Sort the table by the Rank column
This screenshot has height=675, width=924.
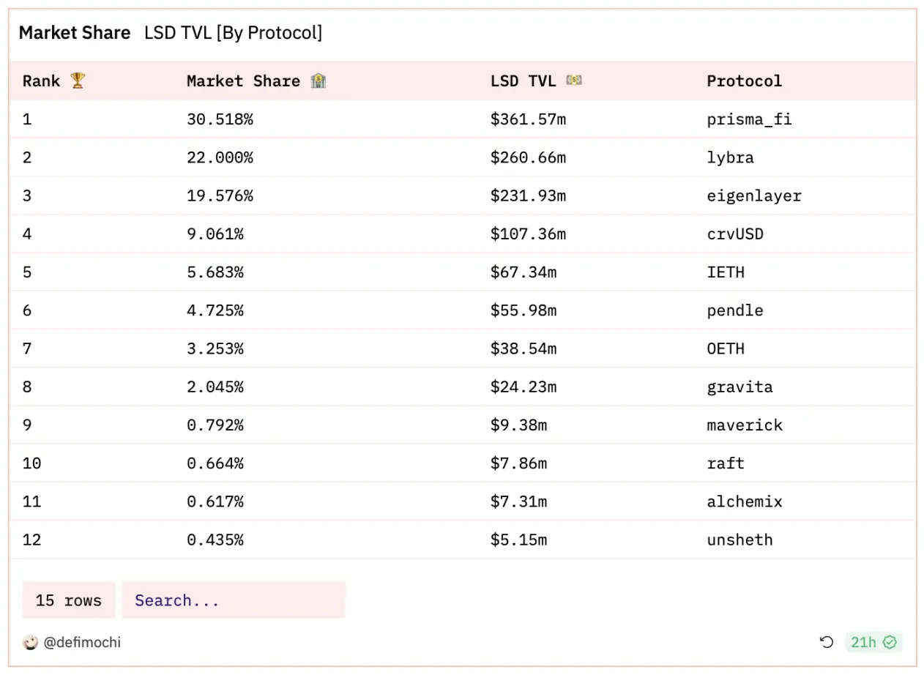[41, 81]
